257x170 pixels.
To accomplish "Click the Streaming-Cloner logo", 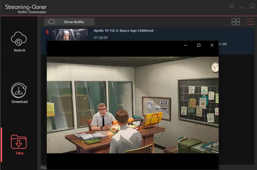I will tap(26, 9).
